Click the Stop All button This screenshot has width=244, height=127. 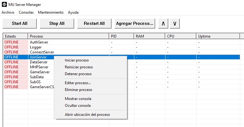(x=57, y=24)
